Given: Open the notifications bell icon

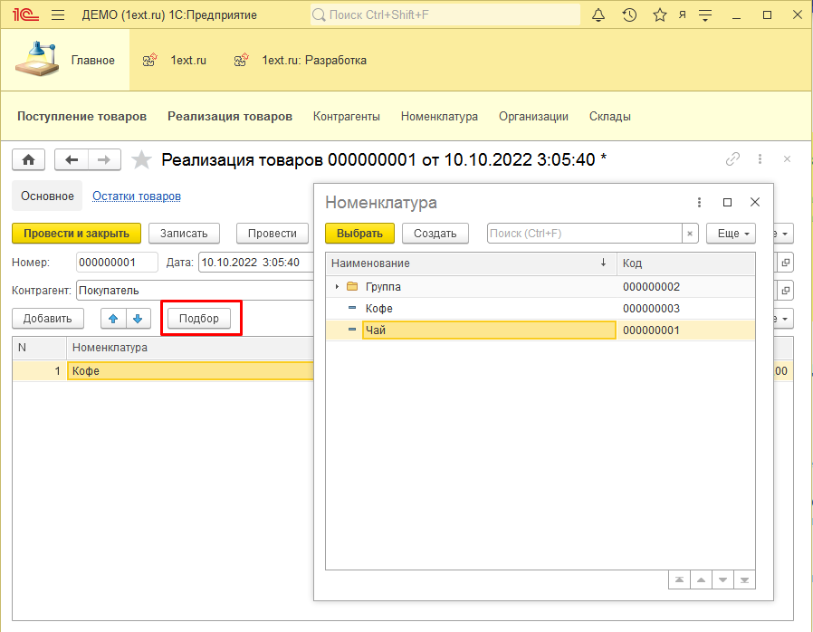Looking at the screenshot, I should [598, 14].
